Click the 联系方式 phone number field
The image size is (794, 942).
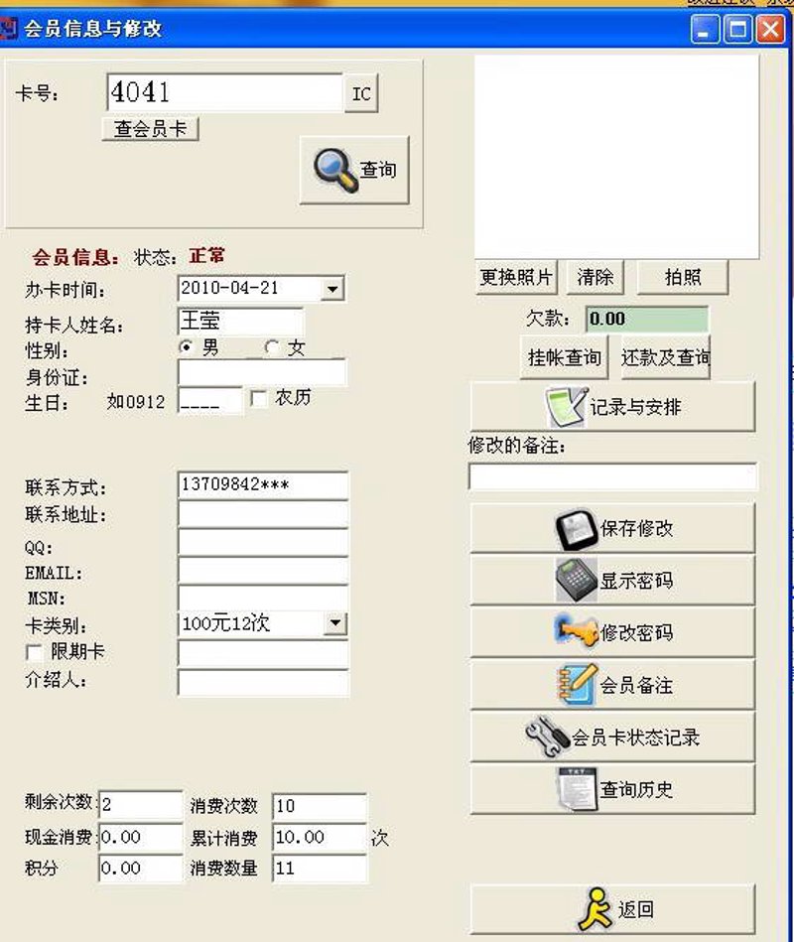263,485
